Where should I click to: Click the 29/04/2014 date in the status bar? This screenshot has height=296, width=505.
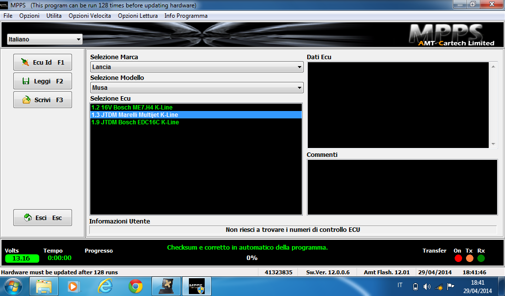pos(435,272)
